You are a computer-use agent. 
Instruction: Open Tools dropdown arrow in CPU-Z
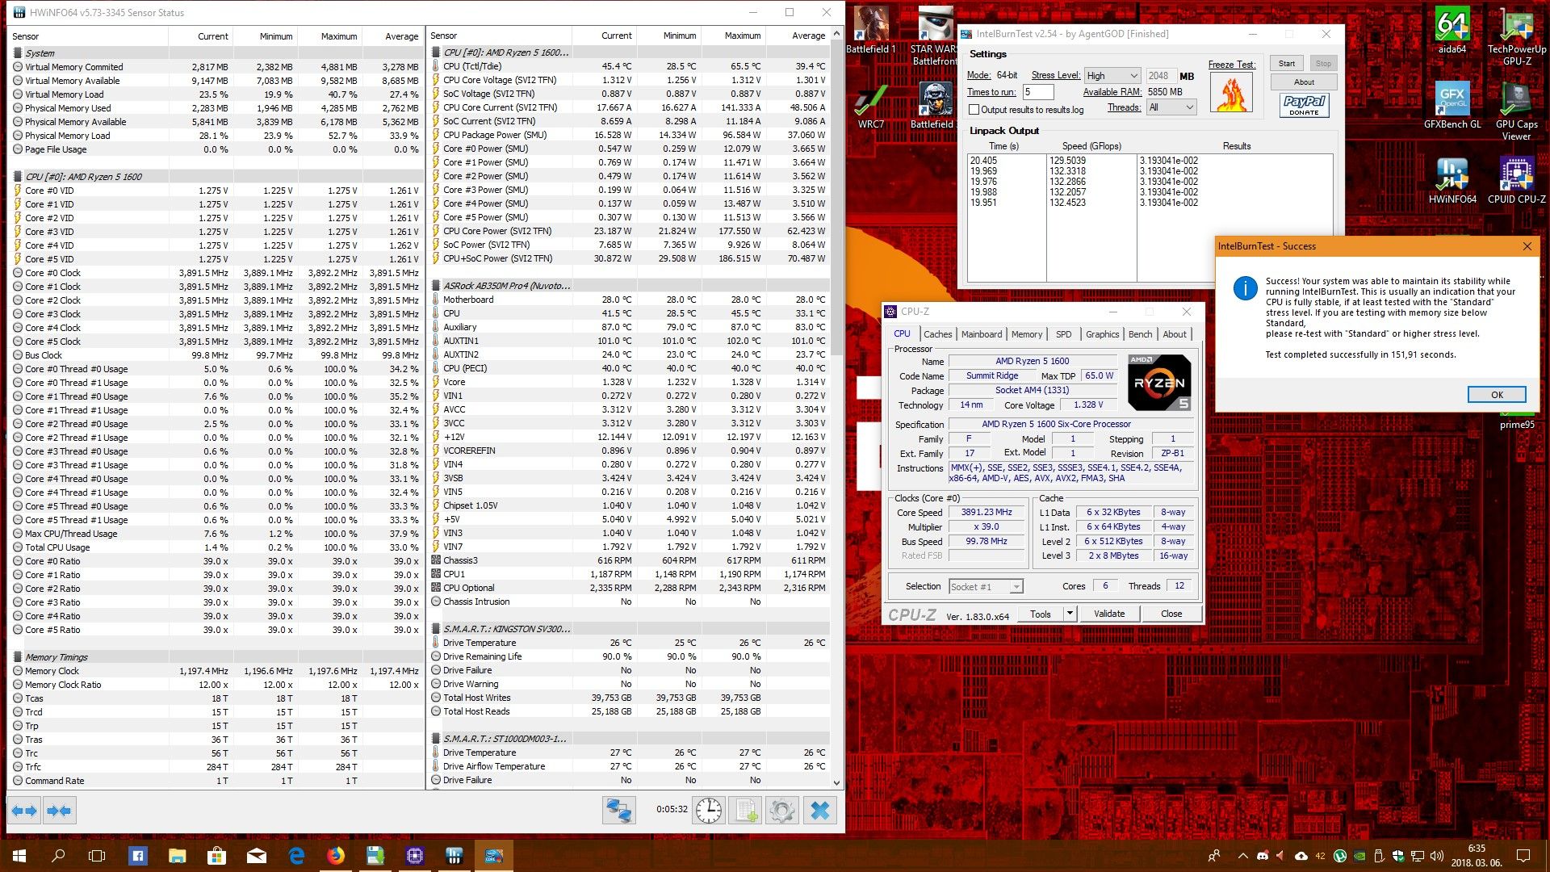tap(1070, 614)
